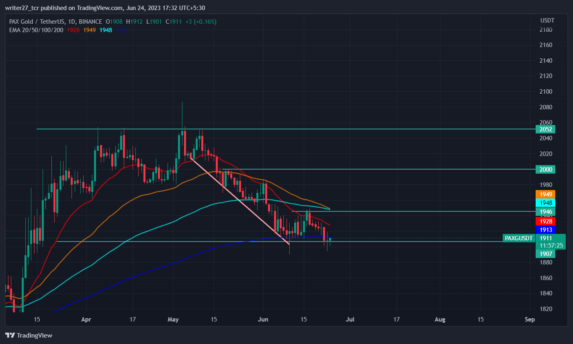The height and width of the screenshot is (344, 573).
Task: Click the TradingView logo at the bottom
Action: 29,335
